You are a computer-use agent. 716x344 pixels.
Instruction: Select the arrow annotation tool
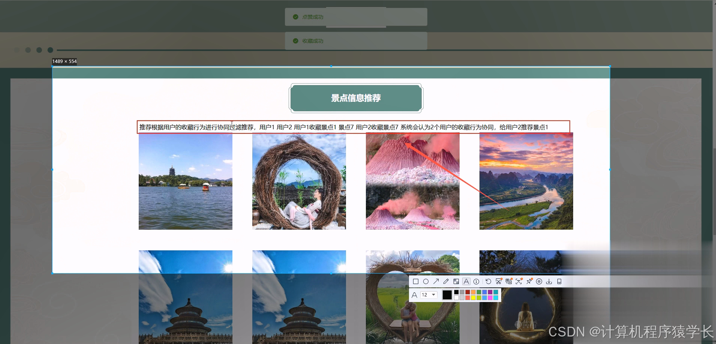point(436,281)
